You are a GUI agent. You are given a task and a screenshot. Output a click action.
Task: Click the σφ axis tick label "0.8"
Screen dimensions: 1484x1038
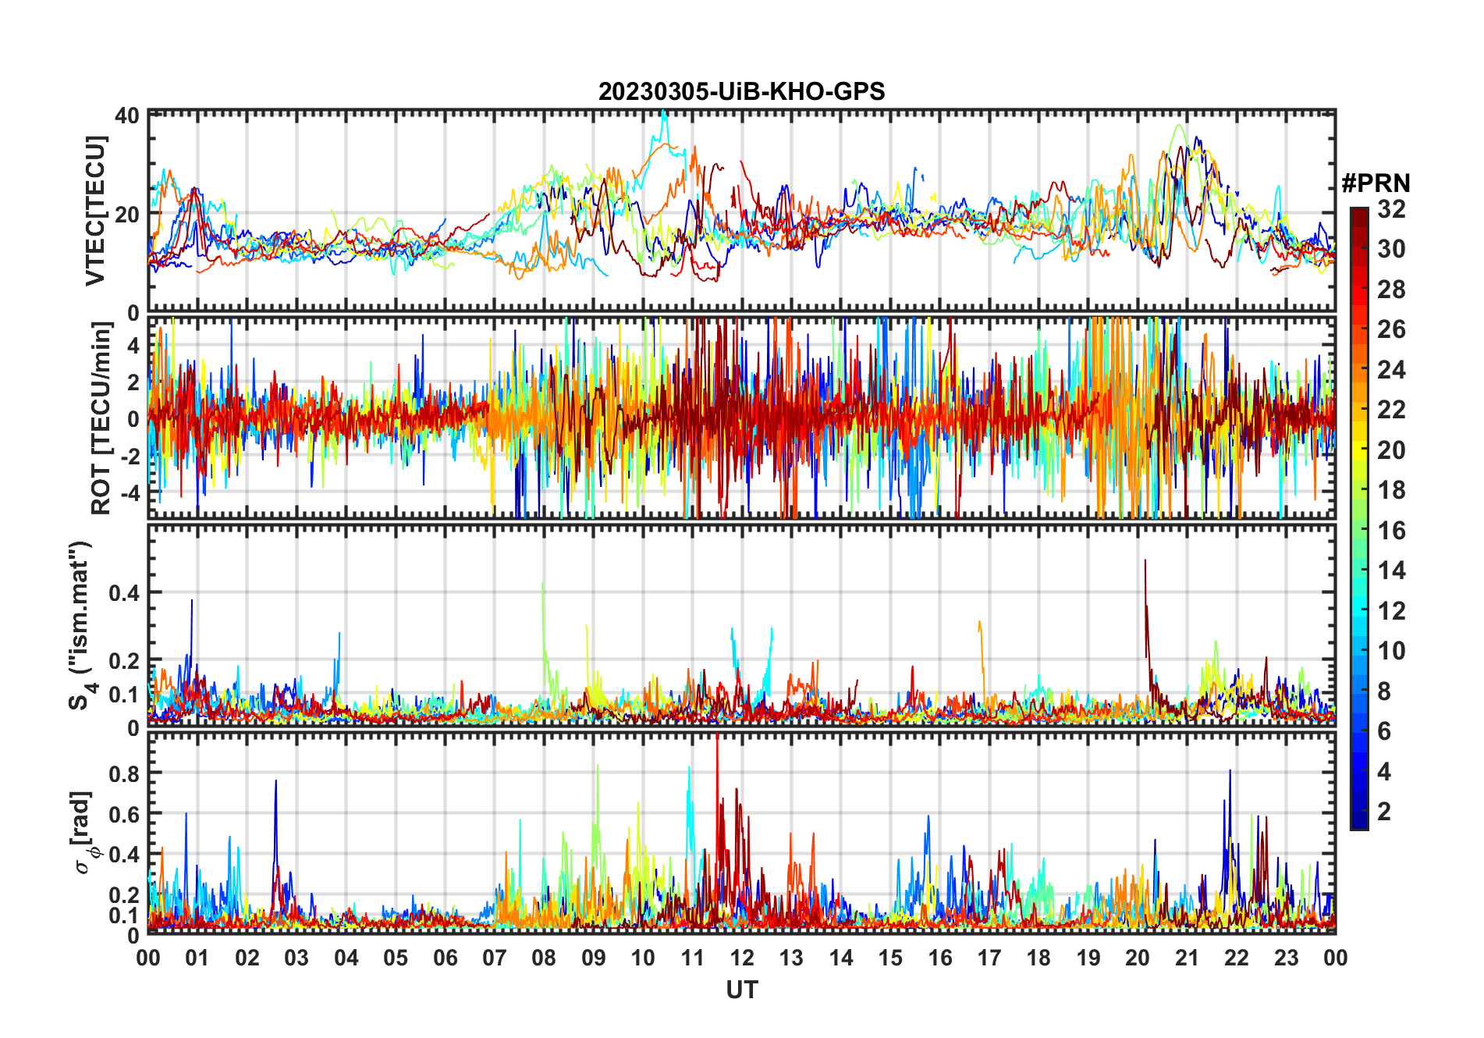point(124,774)
